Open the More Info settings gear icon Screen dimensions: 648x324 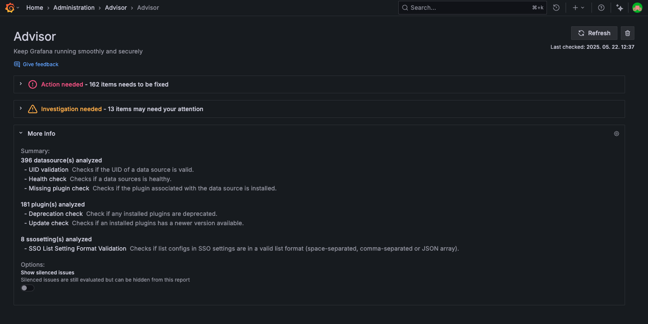617,133
